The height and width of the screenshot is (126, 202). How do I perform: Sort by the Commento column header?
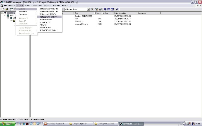coord(149,13)
